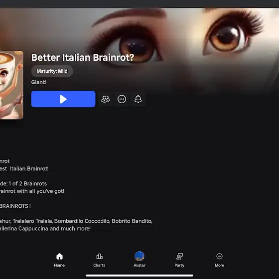
Task: Go to the Home tab house icon
Action: (x=59, y=257)
